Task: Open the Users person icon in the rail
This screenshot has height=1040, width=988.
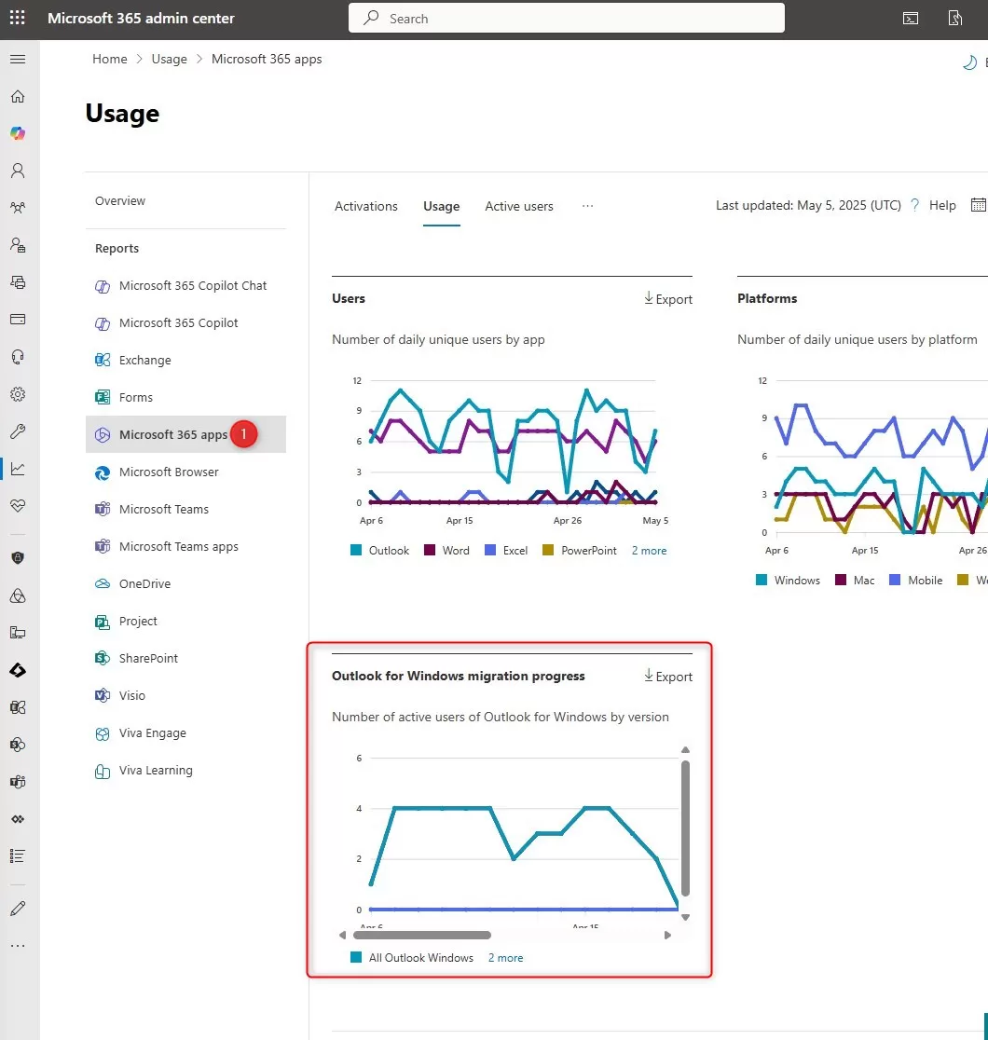Action: pyautogui.click(x=18, y=171)
